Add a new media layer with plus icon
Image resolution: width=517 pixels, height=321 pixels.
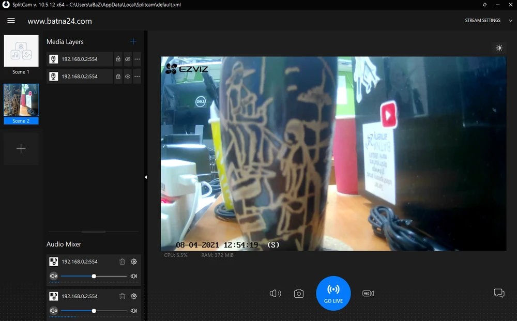(x=133, y=41)
